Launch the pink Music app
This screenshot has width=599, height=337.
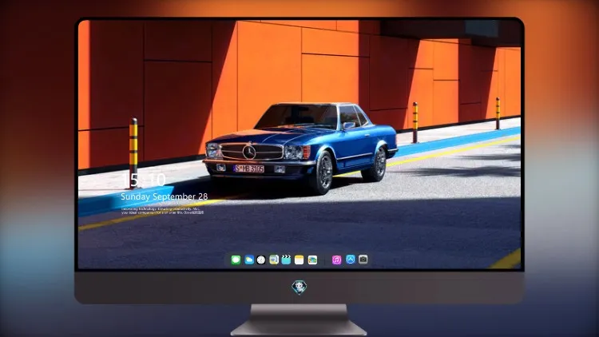336,260
